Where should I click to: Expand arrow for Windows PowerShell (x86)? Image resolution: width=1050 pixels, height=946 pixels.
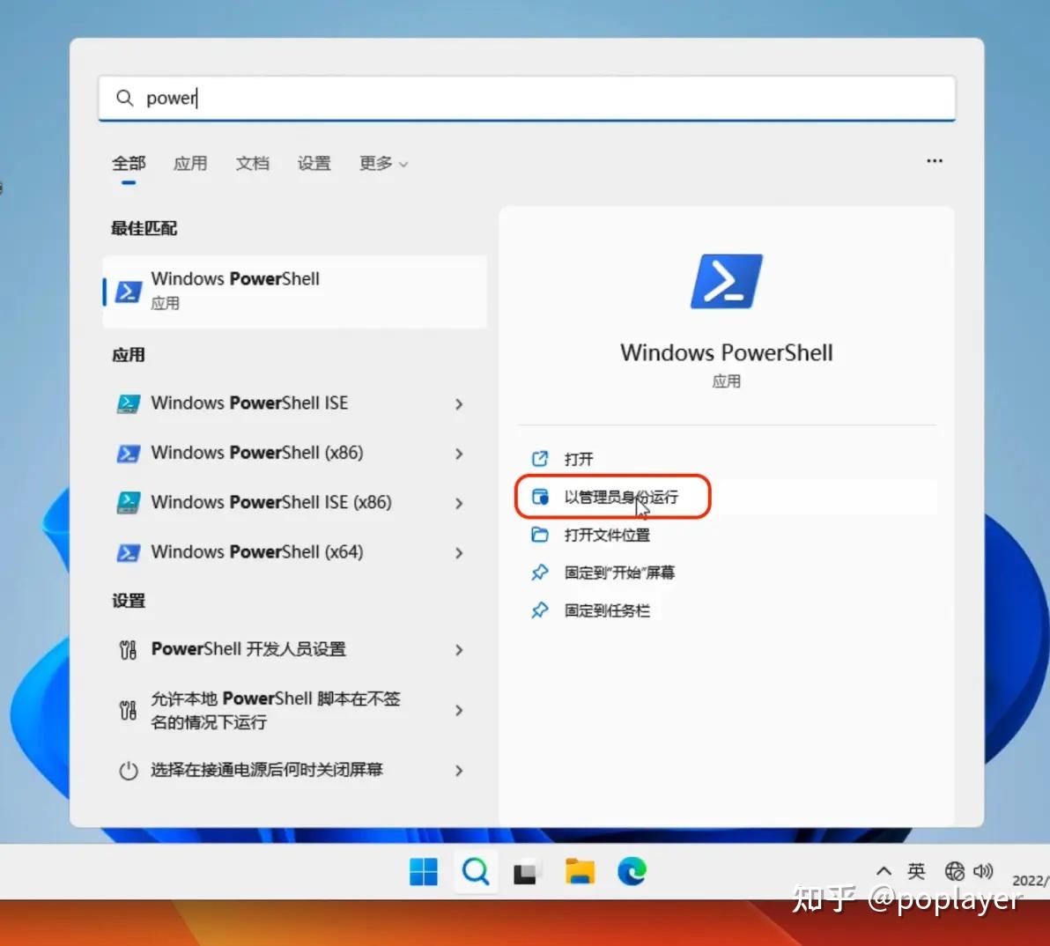click(459, 454)
